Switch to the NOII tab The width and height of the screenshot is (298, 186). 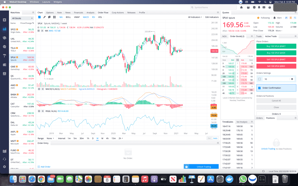pos(224,36)
